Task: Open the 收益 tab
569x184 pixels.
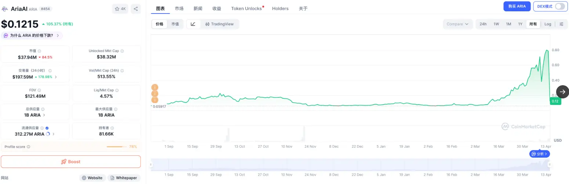Action: click(217, 8)
